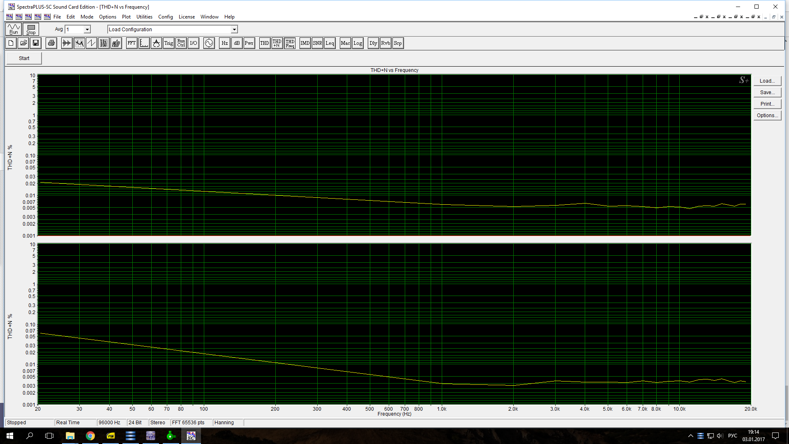The image size is (789, 444).
Task: Click the Run button
Action: (x=14, y=29)
